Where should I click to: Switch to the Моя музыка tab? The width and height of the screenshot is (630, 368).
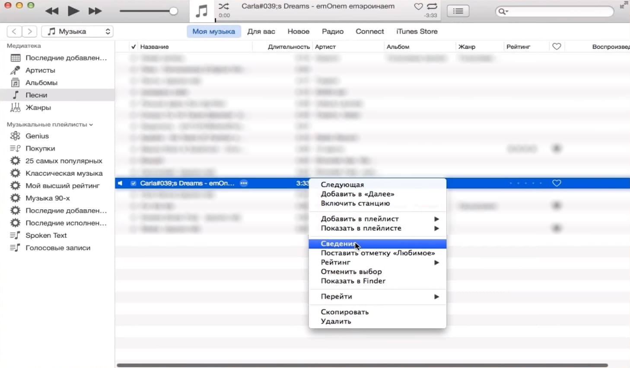(213, 31)
